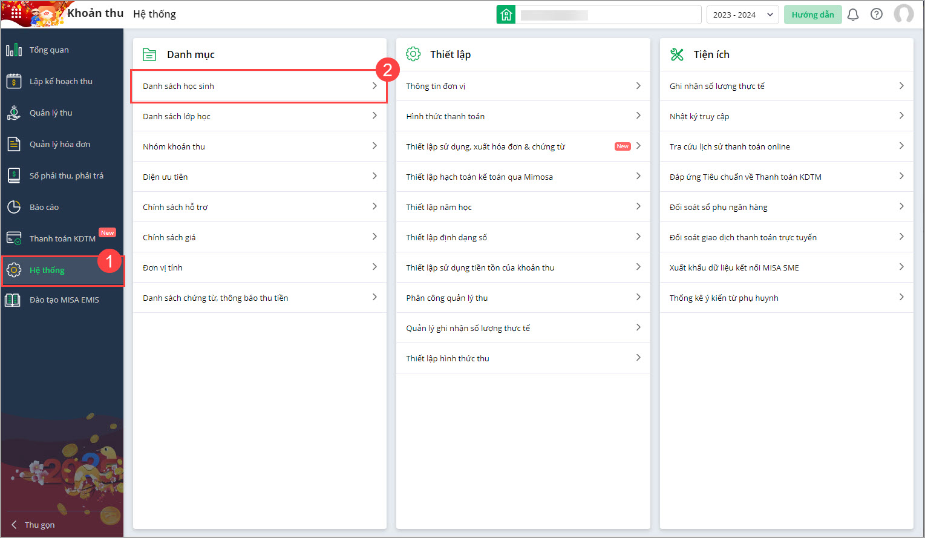Click the school name input field

click(609, 15)
